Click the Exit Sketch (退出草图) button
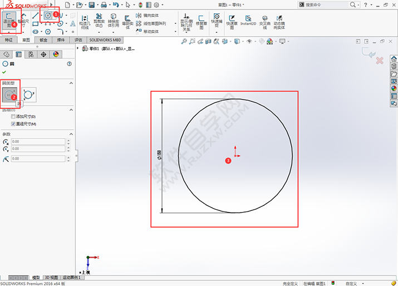 coord(10,19)
